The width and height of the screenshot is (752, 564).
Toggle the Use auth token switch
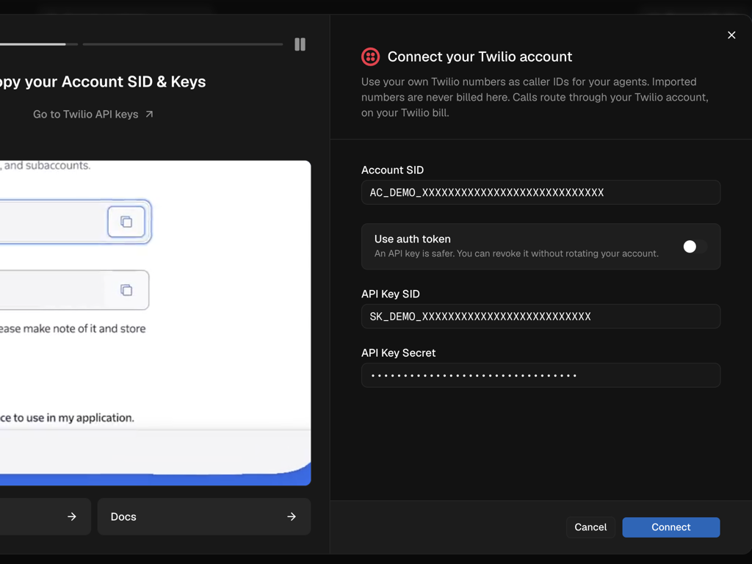click(695, 247)
